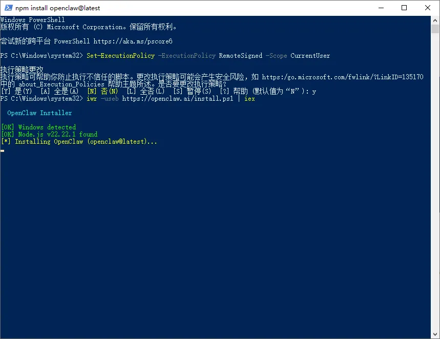
Task: Click the 'OpenClaw Installer' heading
Action: tap(39, 113)
